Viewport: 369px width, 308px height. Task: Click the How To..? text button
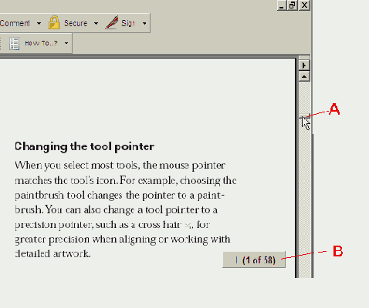pos(41,43)
